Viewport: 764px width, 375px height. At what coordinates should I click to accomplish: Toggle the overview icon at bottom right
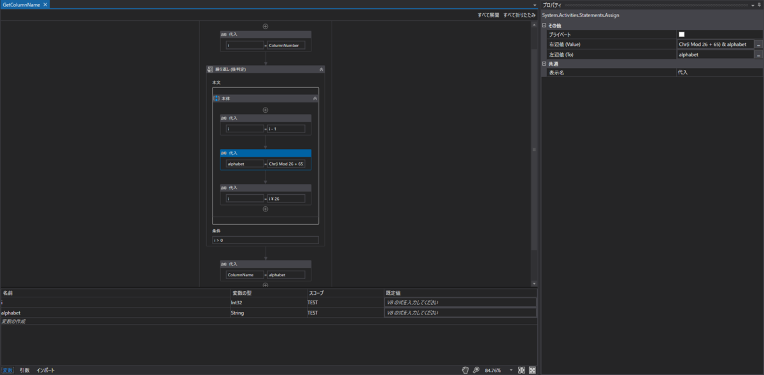(x=532, y=370)
